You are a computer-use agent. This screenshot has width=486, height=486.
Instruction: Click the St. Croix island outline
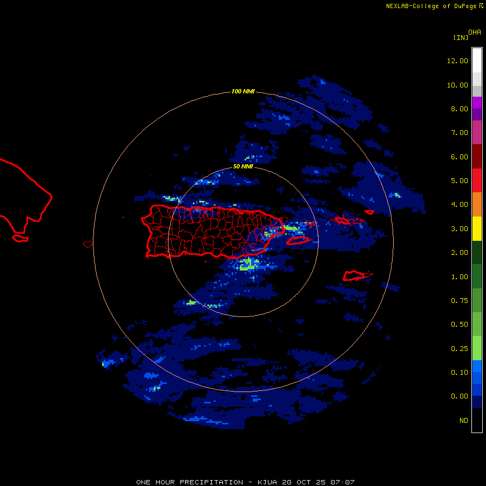pos(357,275)
